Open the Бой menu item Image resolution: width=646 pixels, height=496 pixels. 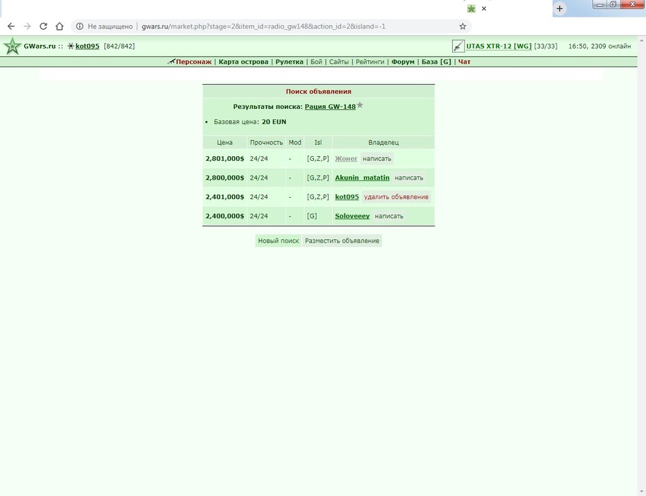pyautogui.click(x=317, y=62)
